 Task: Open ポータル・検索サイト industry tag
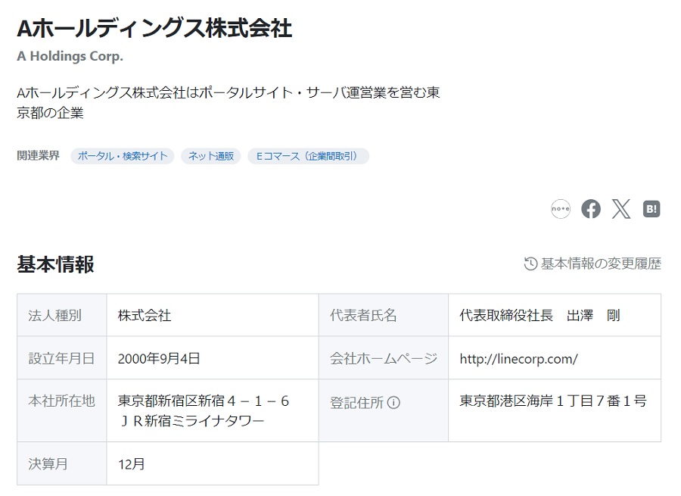click(x=123, y=156)
